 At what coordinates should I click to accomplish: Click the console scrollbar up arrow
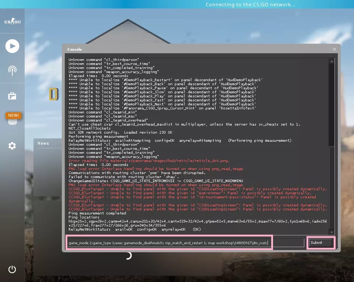(x=332, y=61)
